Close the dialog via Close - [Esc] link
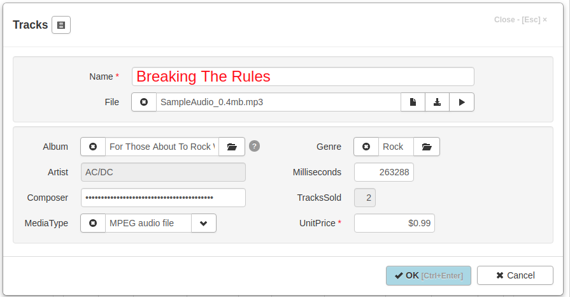The image size is (570, 297). pos(520,20)
